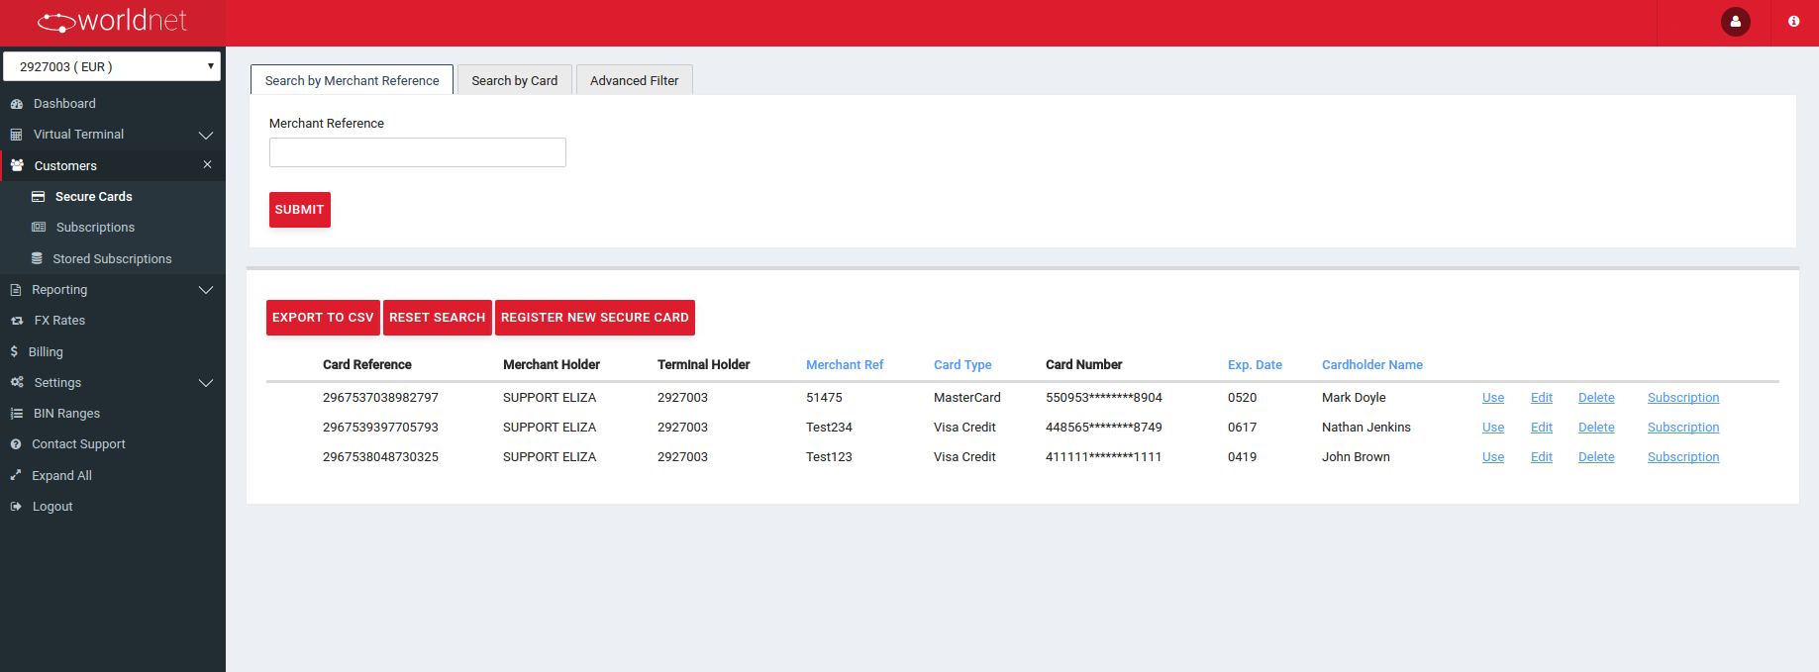Open Stored Subscriptions submenu item
This screenshot has width=1819, height=672.
pyautogui.click(x=112, y=259)
